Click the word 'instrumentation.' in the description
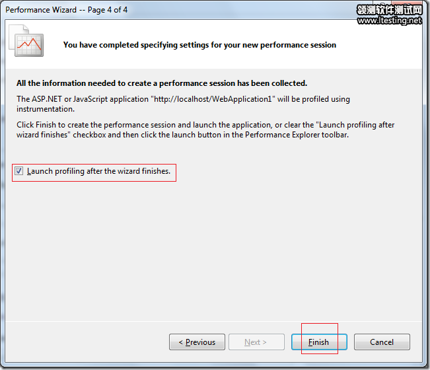The image size is (430, 370). coord(46,109)
